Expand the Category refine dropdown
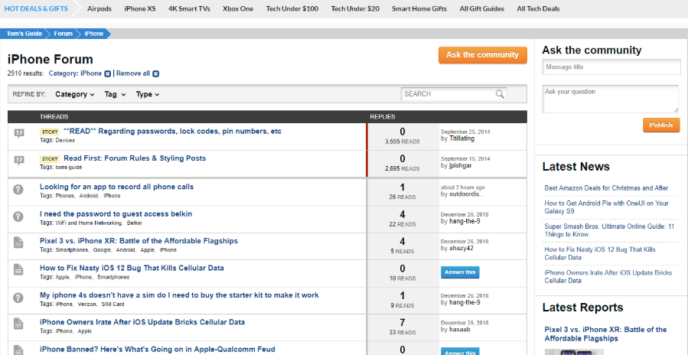 point(74,94)
